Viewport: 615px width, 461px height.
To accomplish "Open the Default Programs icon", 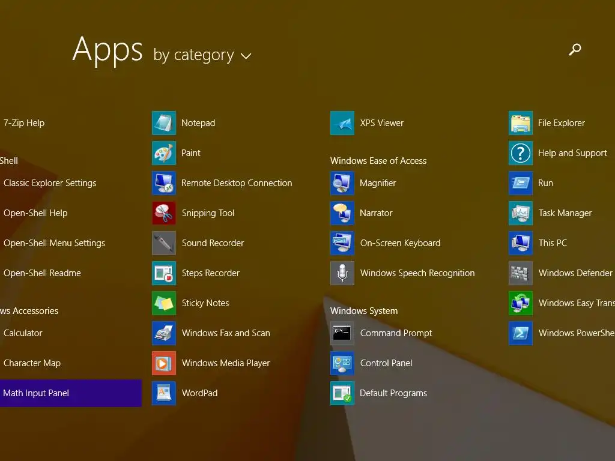I will coord(342,393).
